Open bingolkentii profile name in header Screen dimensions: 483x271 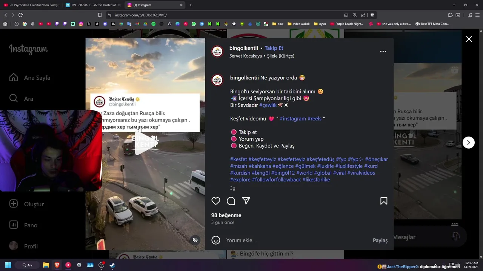click(244, 48)
